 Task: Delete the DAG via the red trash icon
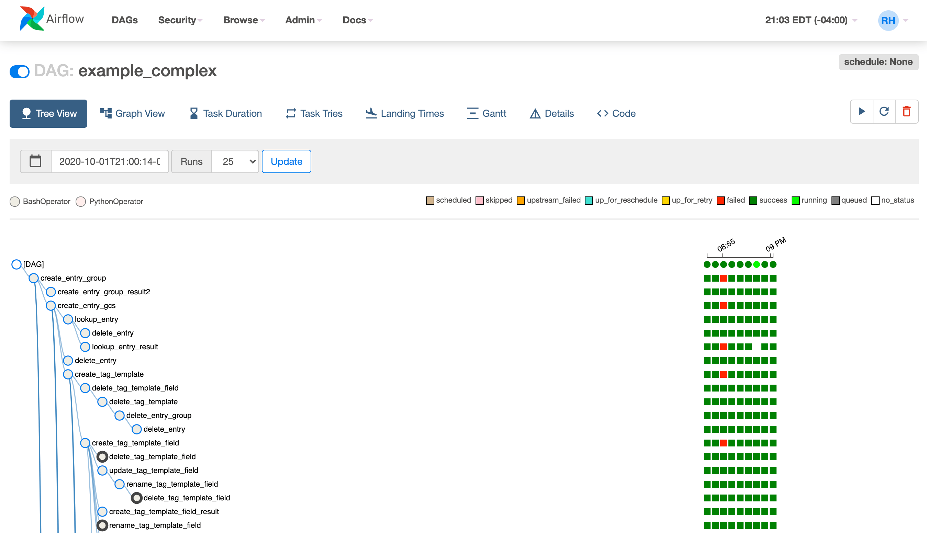click(907, 112)
